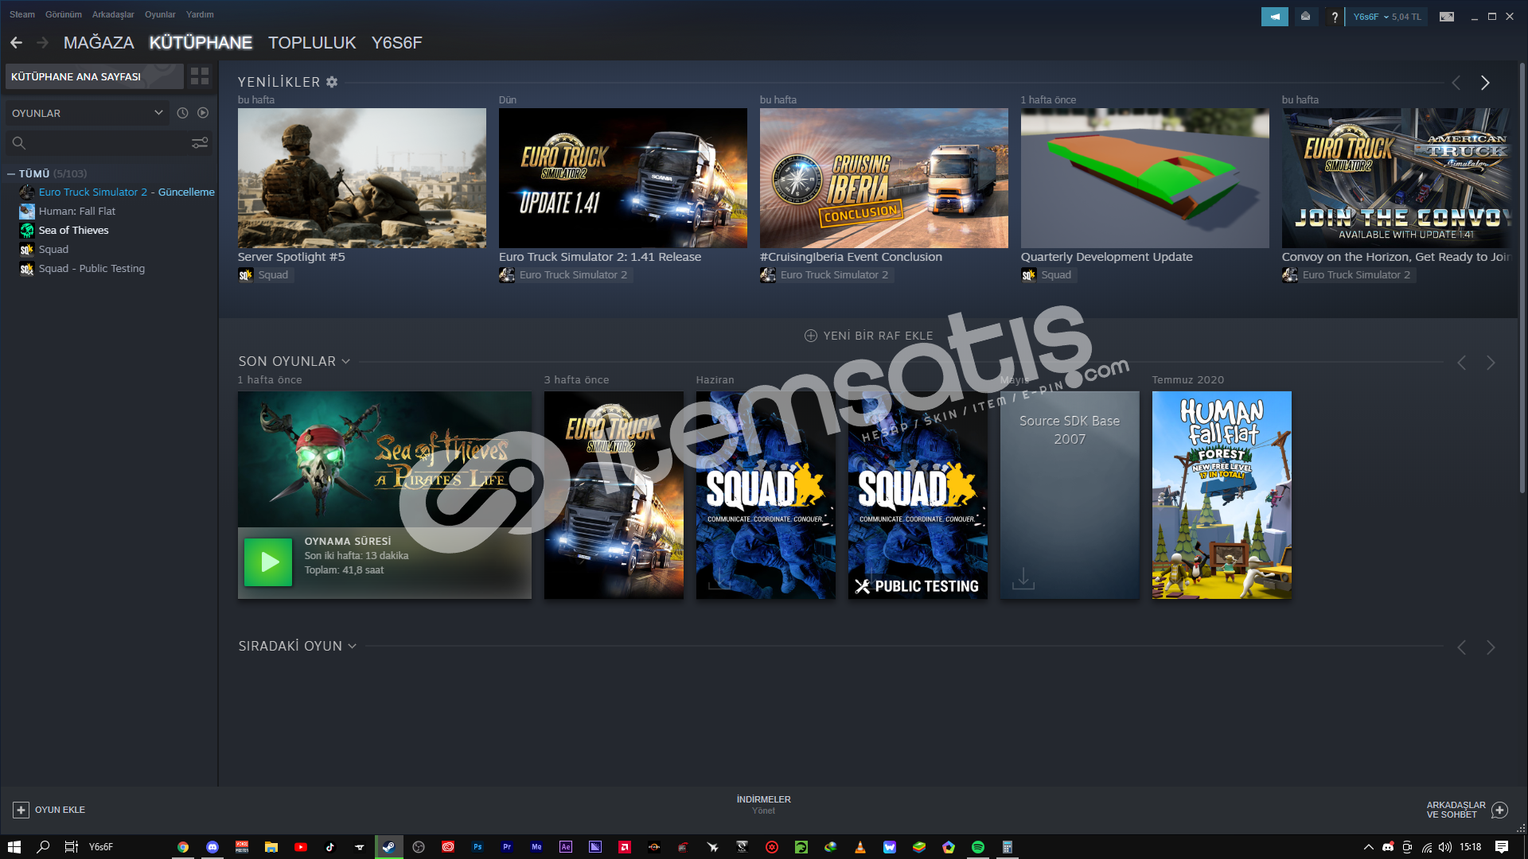Open İNDİRMELER downloads manager
Screen dimensions: 1528x859
pos(763,804)
